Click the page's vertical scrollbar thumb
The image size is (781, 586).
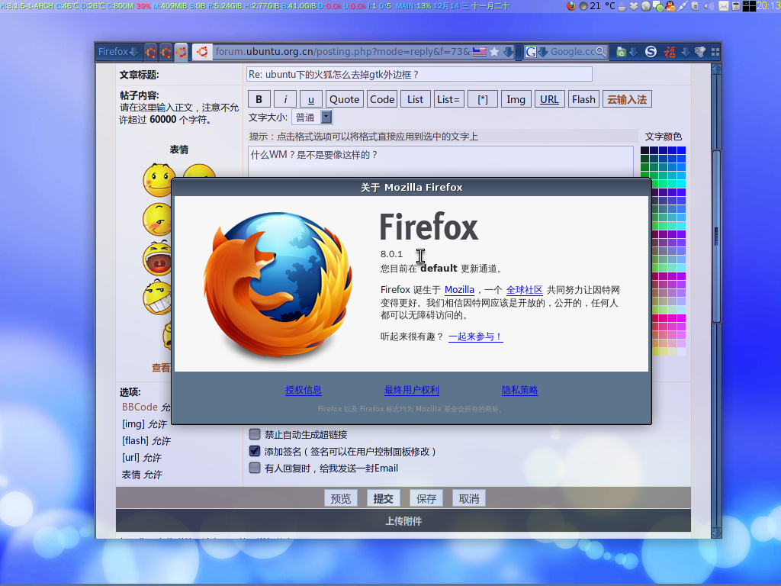click(716, 237)
